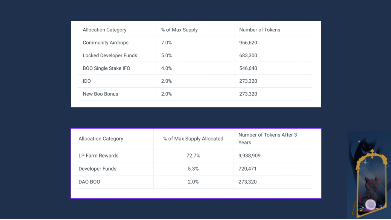
Task: Click the LP Farm Rewards row label
Action: pos(98,156)
